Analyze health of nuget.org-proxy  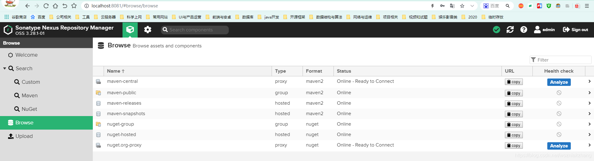pyautogui.click(x=559, y=146)
